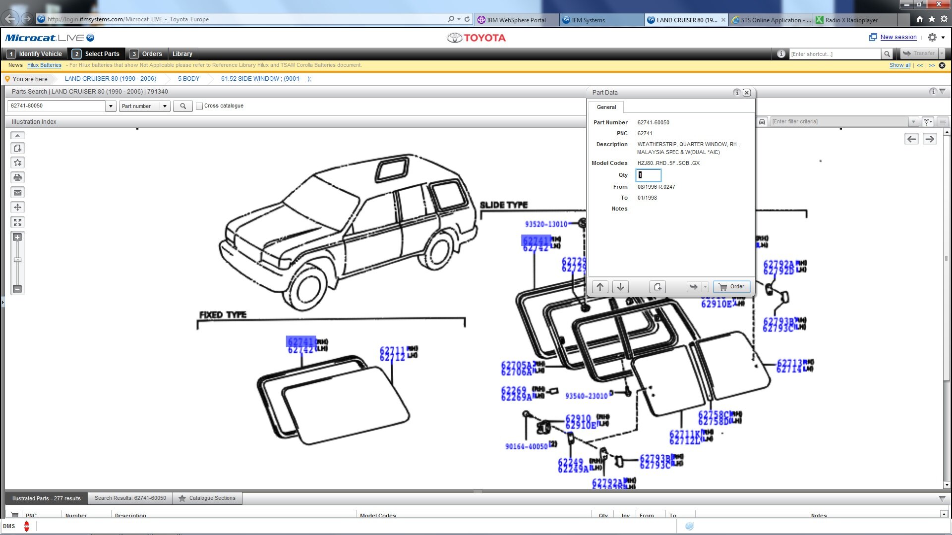The height and width of the screenshot is (535, 952).
Task: Open the Transfer dropdown arrow in the top bar
Action: [x=942, y=53]
